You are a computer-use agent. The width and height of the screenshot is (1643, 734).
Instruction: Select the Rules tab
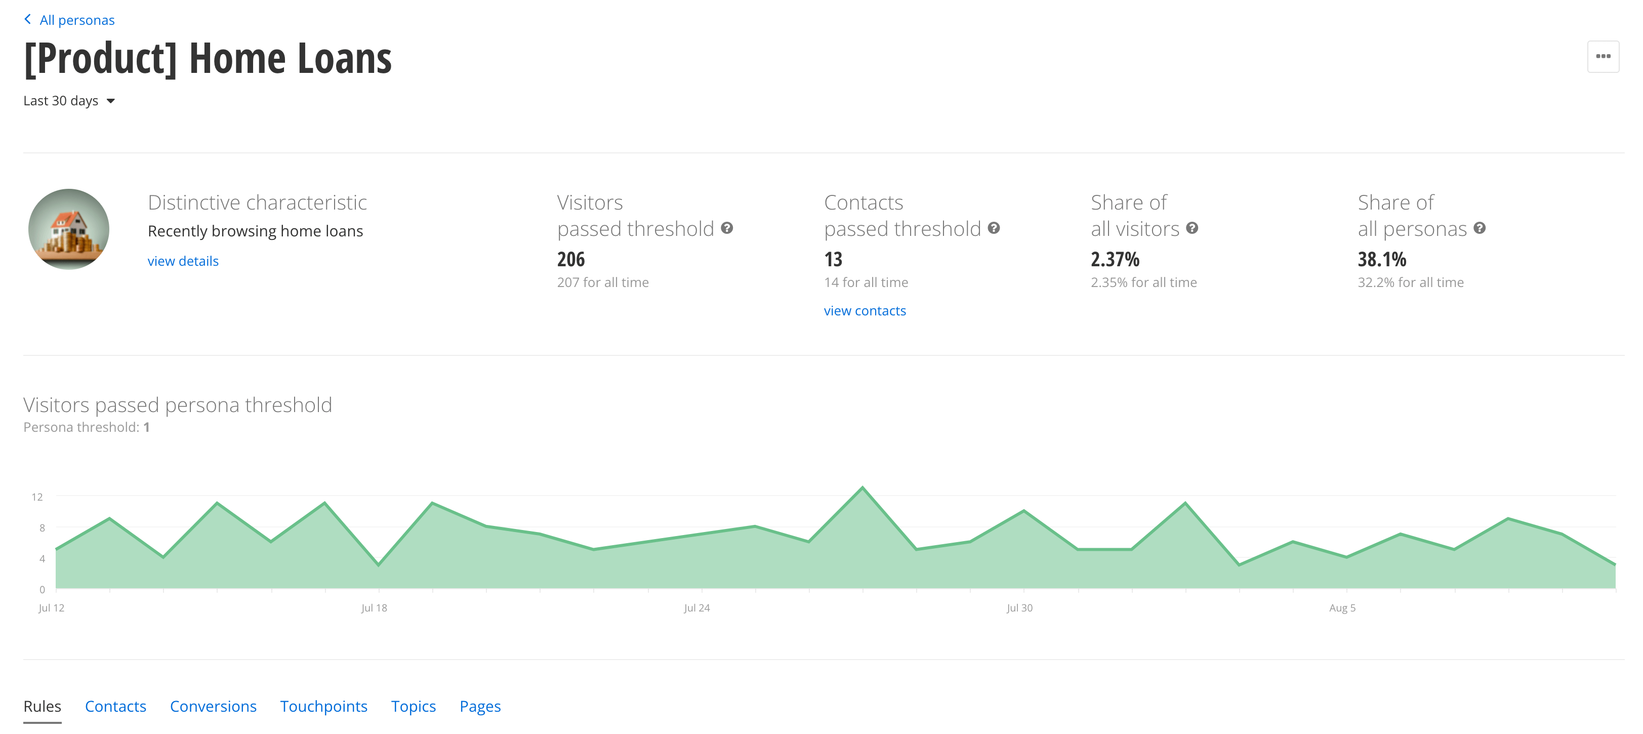click(42, 706)
